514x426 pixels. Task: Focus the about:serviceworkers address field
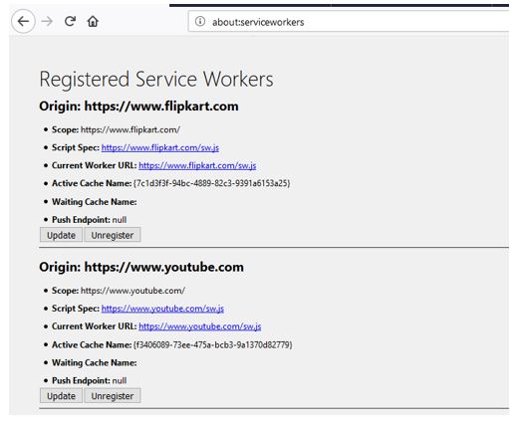[x=349, y=22]
